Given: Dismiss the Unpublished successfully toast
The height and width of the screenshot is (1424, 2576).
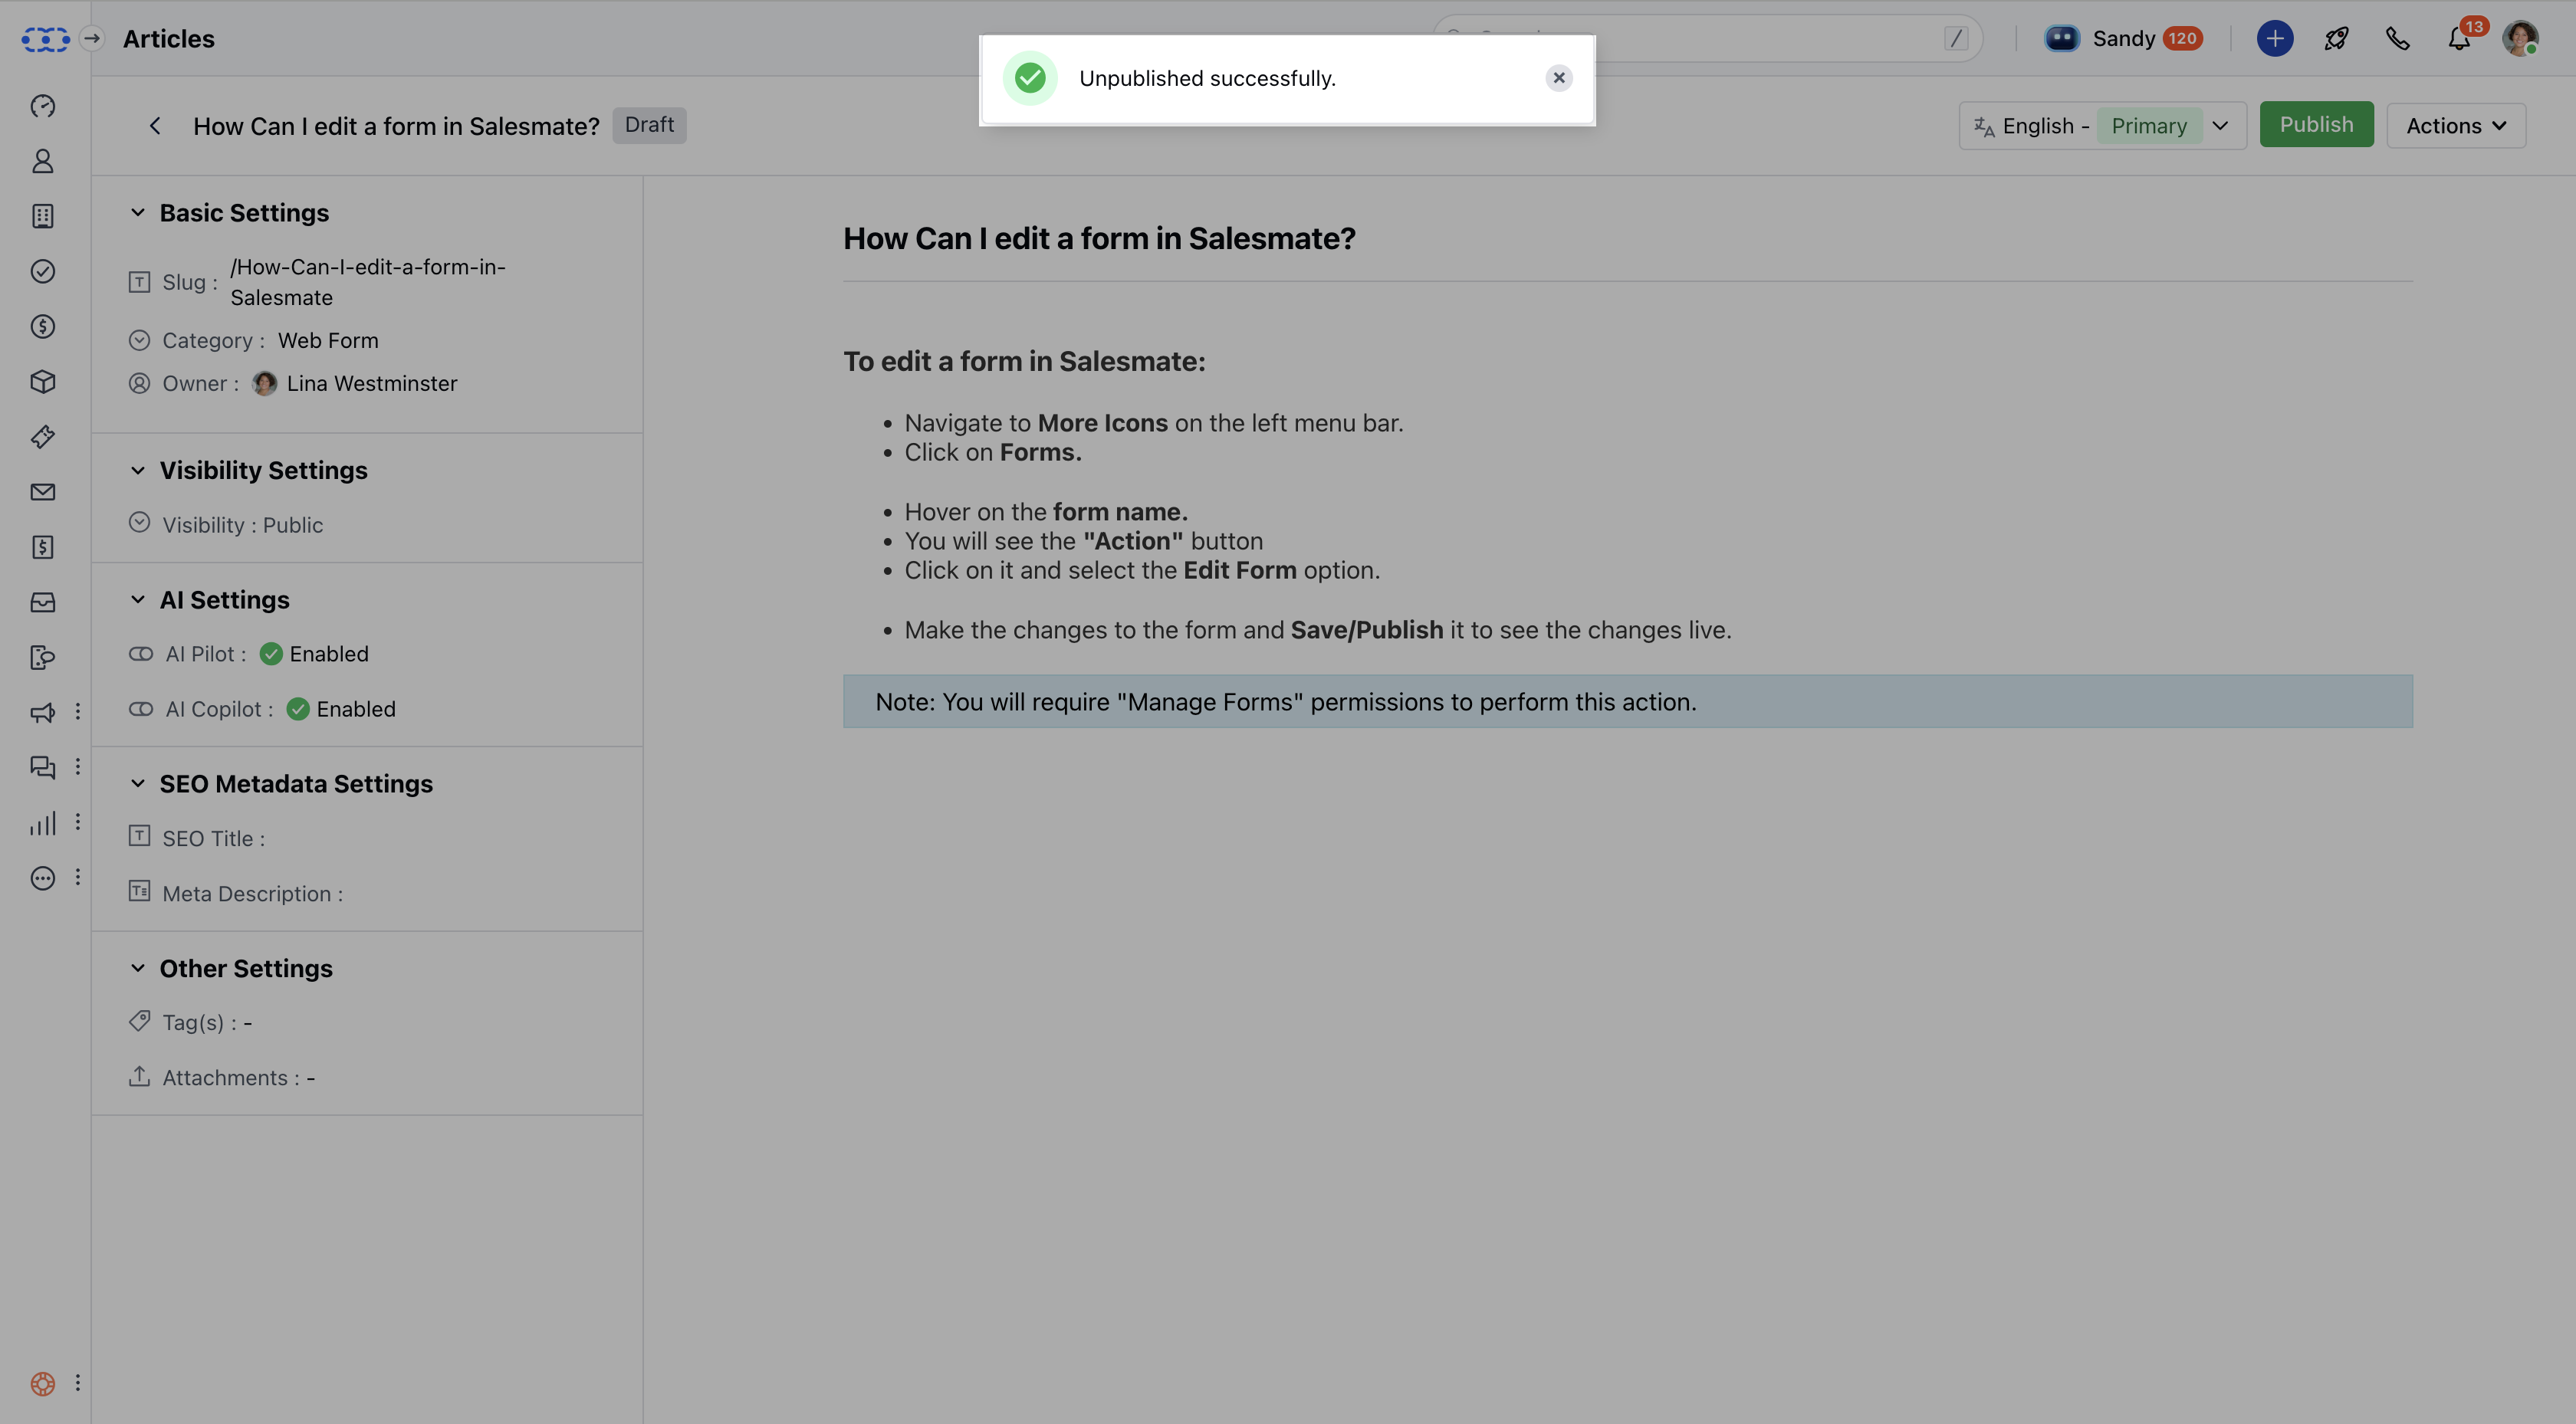Looking at the screenshot, I should [1558, 78].
